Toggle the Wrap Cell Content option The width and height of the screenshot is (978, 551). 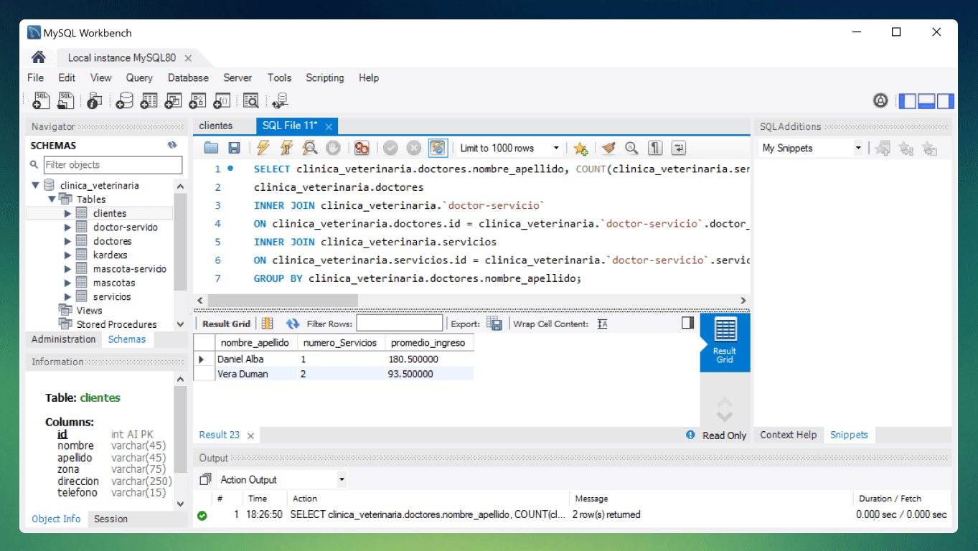click(x=603, y=324)
